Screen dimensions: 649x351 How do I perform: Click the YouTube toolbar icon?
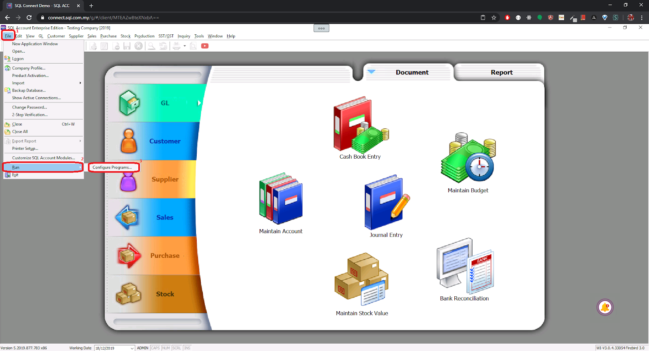click(205, 46)
